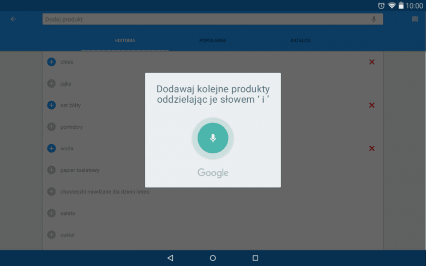This screenshot has height=266, width=426.
Task: Select the ser żółty list entry text
Action: click(70, 105)
